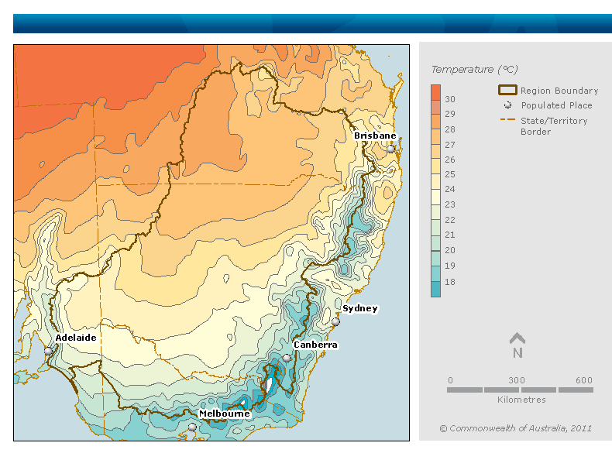Click the Adelaide city marker
Screen dimensions: 612x460
[48, 351]
